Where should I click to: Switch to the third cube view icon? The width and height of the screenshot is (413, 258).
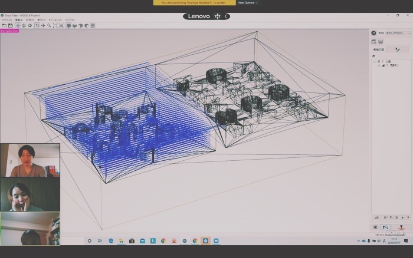click(81, 25)
